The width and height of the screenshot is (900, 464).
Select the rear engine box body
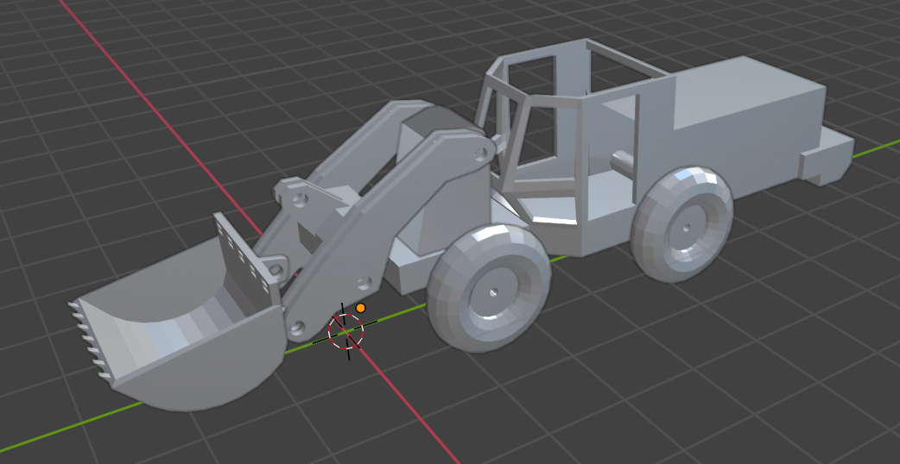(743, 112)
